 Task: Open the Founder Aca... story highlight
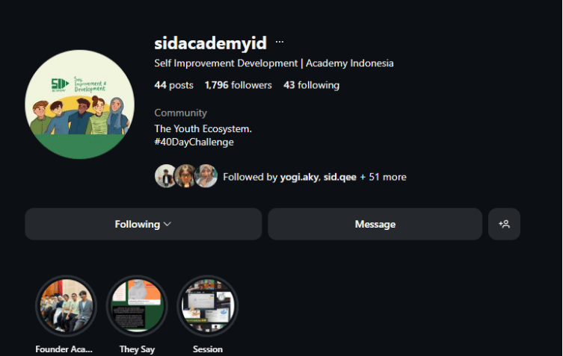[66, 306]
